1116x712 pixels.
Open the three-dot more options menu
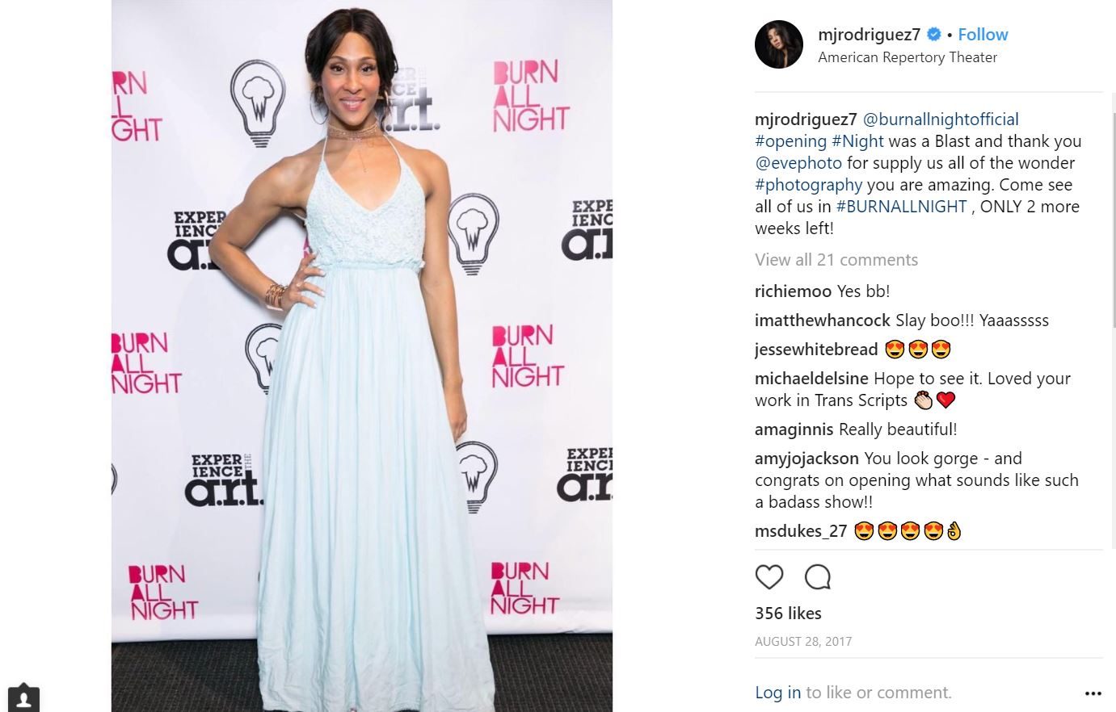point(1093,693)
